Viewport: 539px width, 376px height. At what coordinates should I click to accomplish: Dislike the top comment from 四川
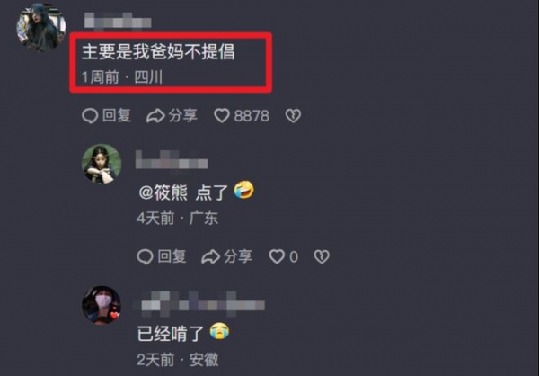(293, 116)
